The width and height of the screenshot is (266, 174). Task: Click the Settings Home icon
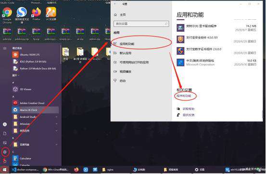pos(115,15)
